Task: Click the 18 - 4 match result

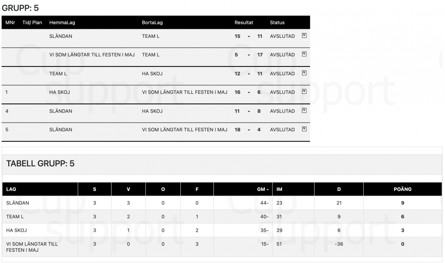Action: [x=247, y=130]
